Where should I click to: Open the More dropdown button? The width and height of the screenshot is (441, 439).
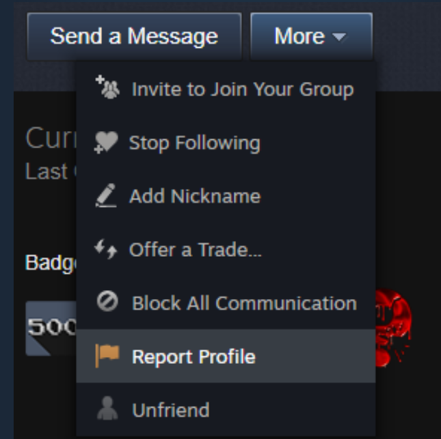click(x=311, y=36)
